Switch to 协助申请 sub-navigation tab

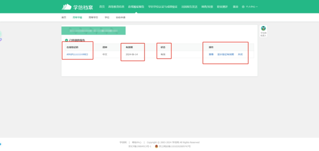point(121,17)
